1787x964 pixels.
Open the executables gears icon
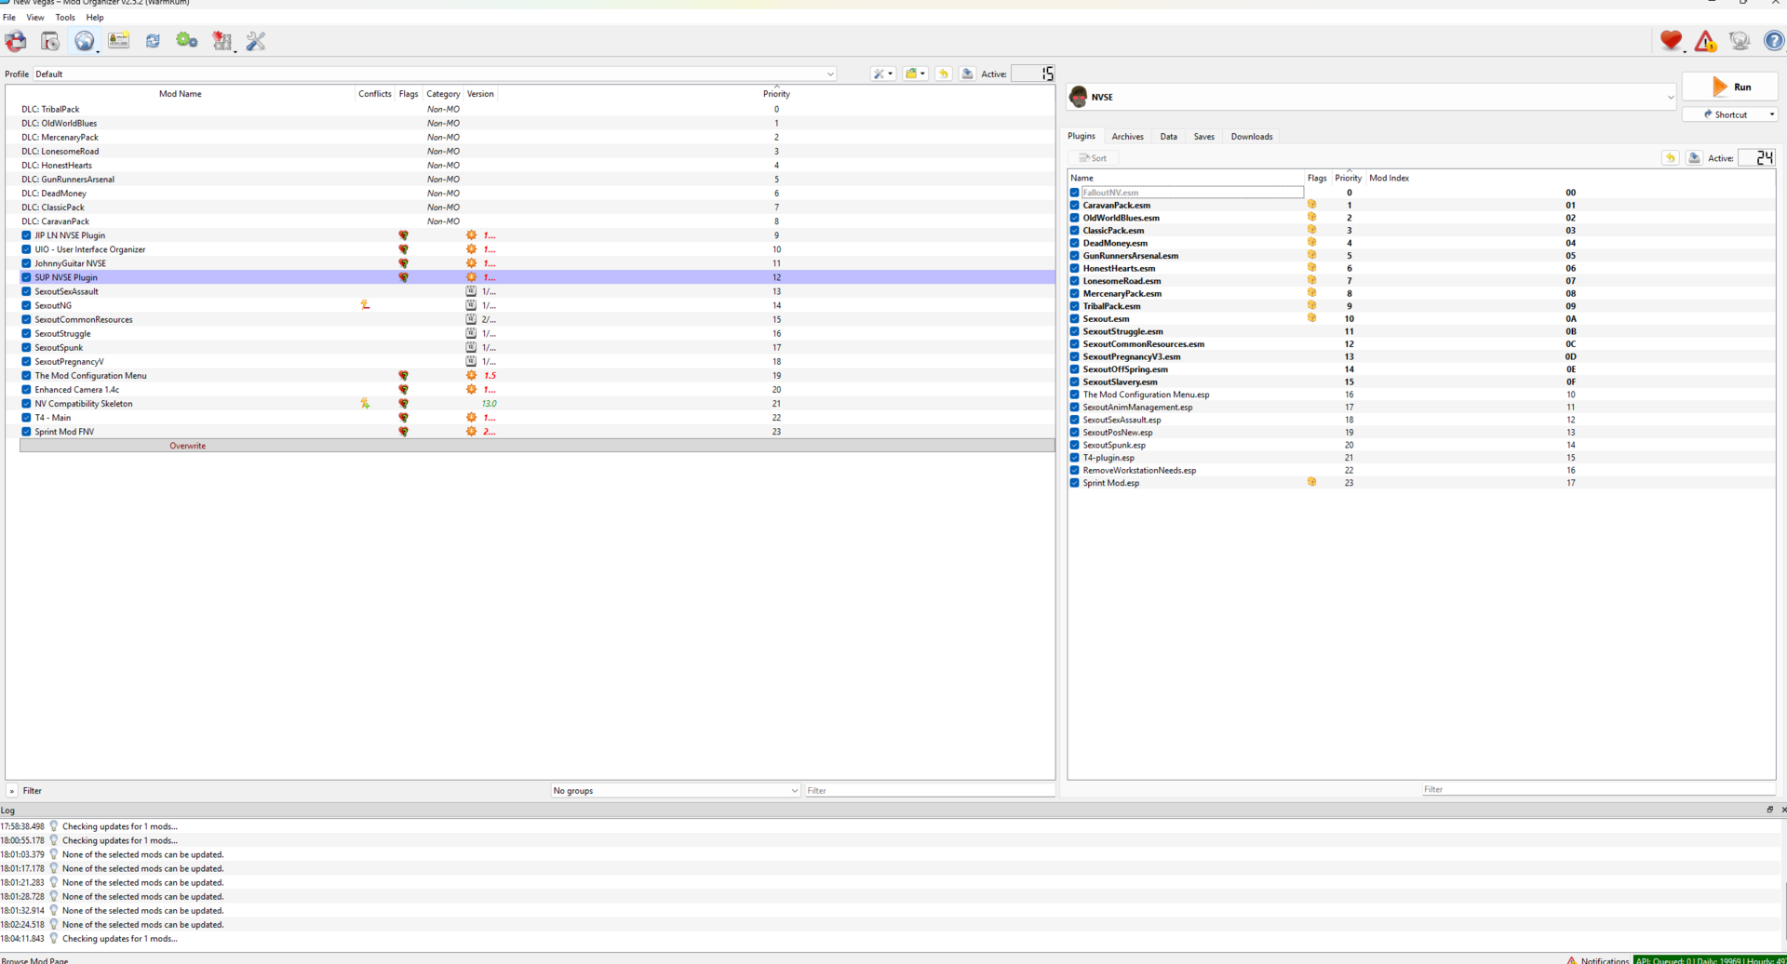(x=187, y=41)
